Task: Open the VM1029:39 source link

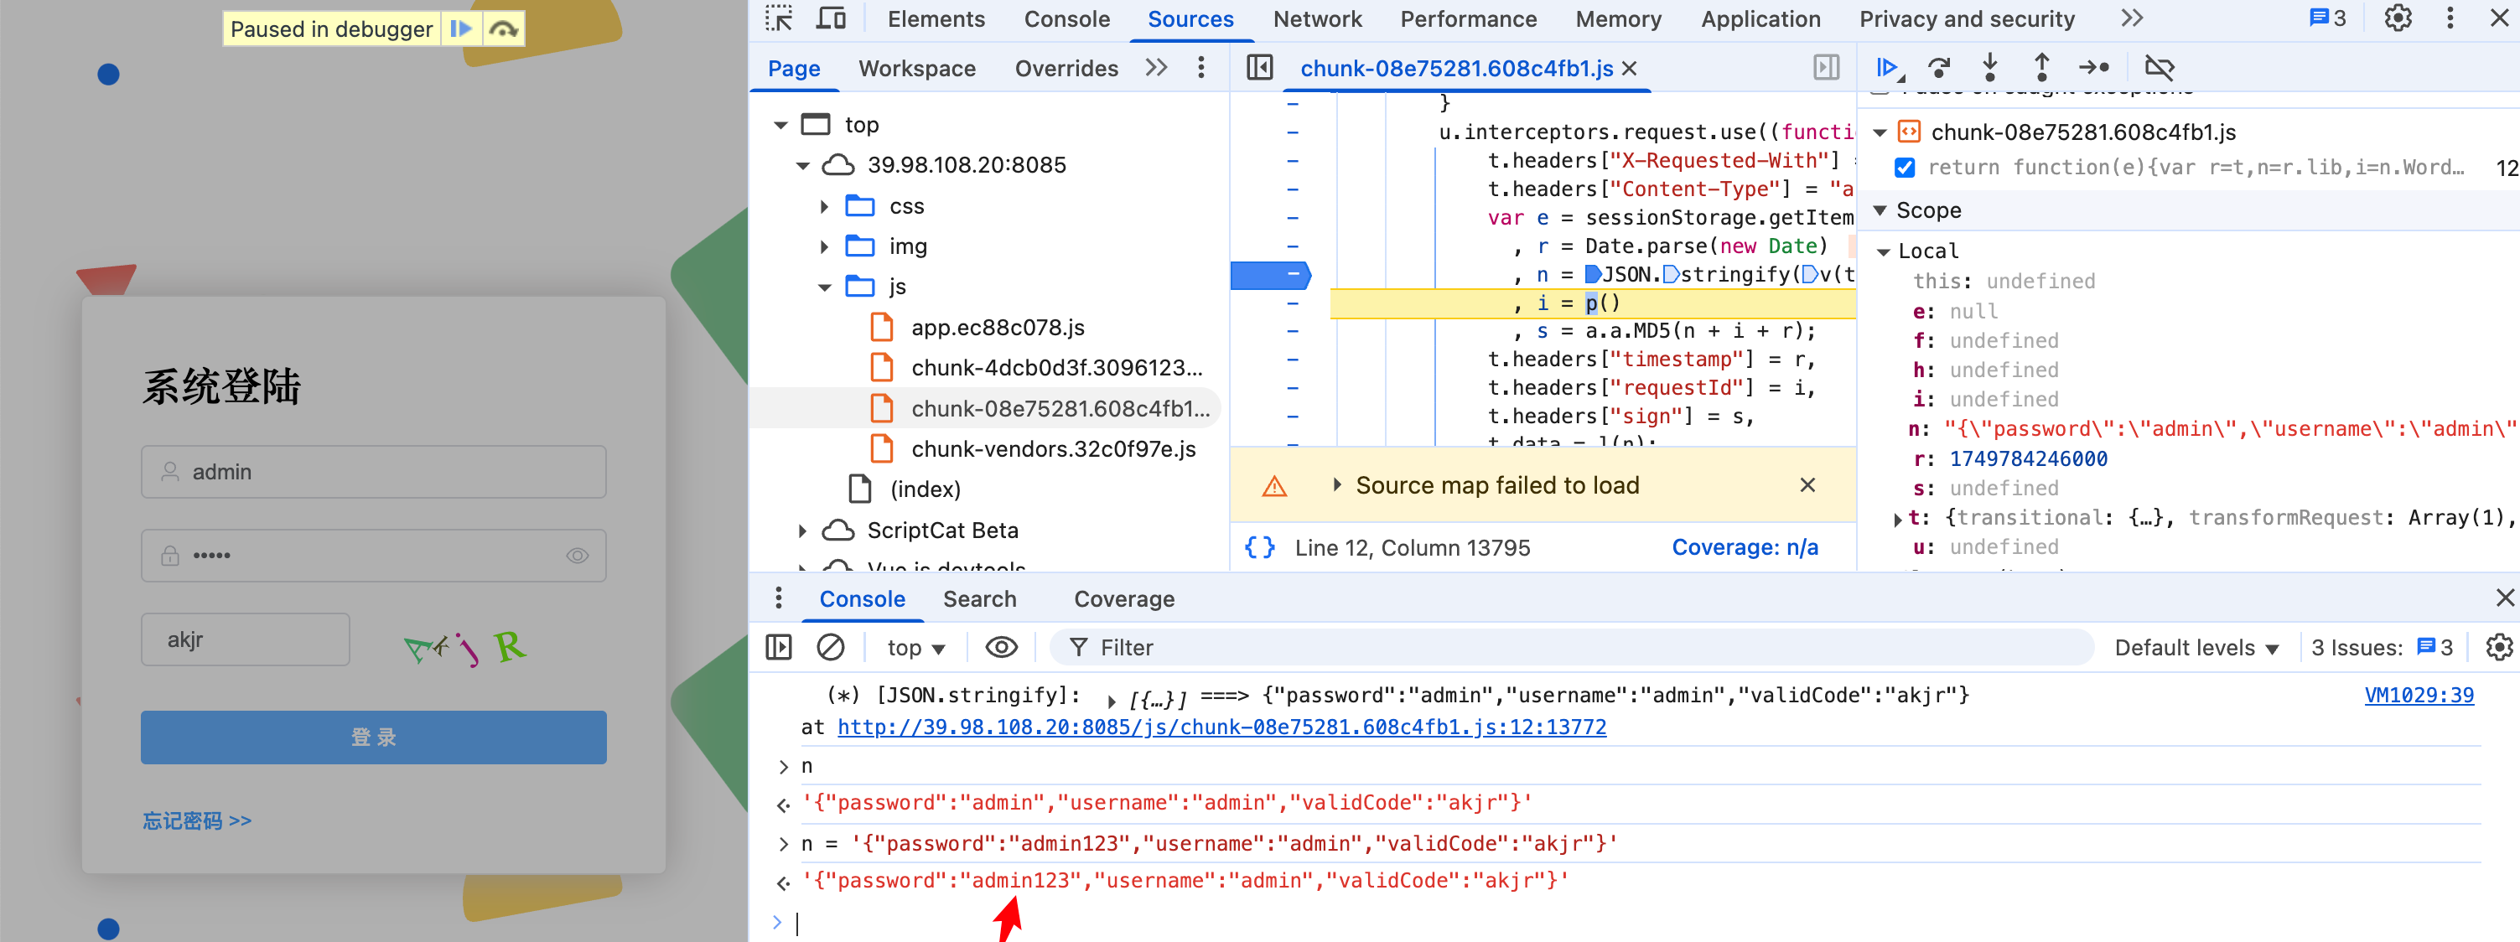Action: pyautogui.click(x=2419, y=696)
